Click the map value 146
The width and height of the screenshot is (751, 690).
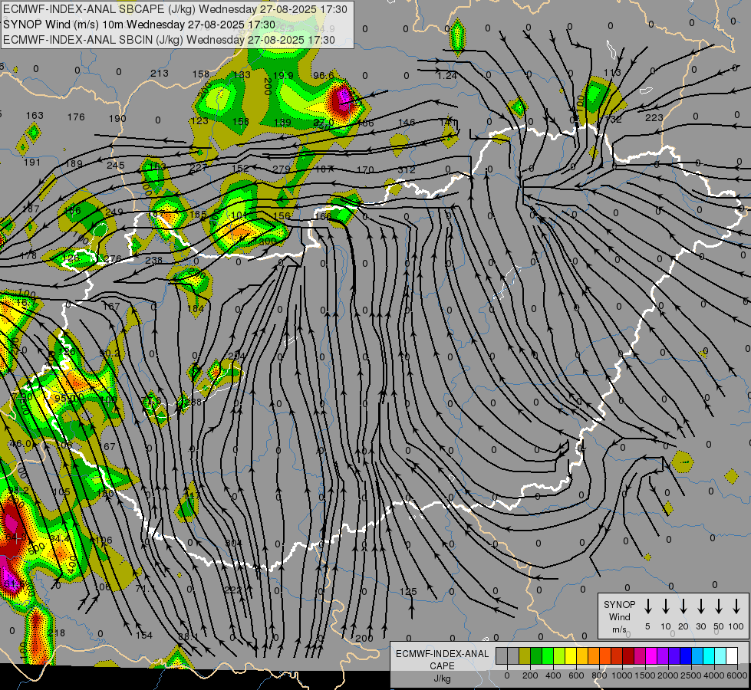(x=406, y=122)
